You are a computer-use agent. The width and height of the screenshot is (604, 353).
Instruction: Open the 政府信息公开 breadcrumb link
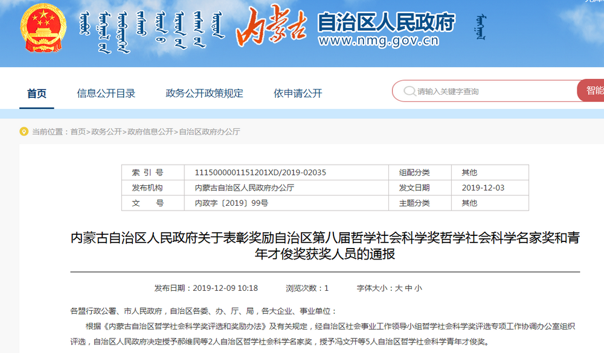click(149, 132)
